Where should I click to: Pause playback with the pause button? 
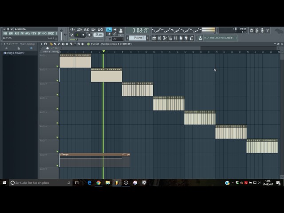(x=77, y=35)
